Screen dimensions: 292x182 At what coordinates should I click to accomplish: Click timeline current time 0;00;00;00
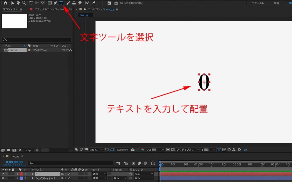pyautogui.click(x=14, y=162)
